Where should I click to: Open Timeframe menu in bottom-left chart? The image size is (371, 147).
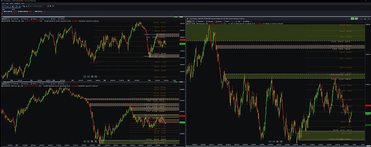point(16,84)
